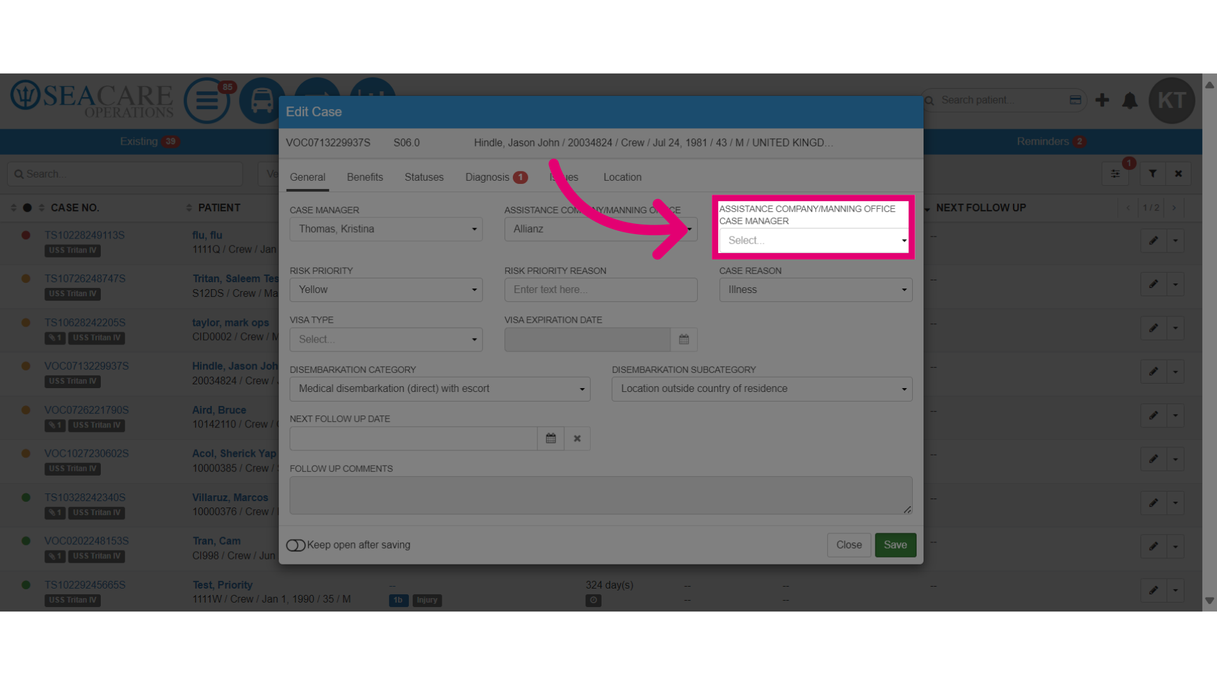Click the add patient plus icon
This screenshot has height=685, width=1217.
(1102, 100)
